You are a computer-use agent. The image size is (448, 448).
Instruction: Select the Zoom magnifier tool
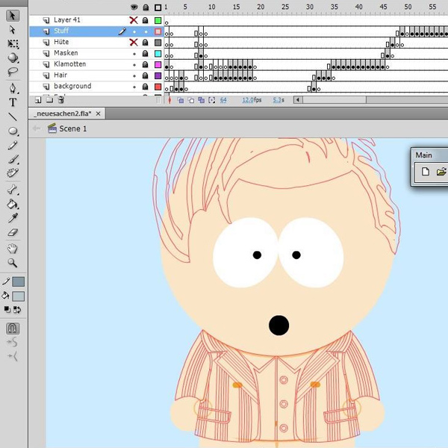13,263
